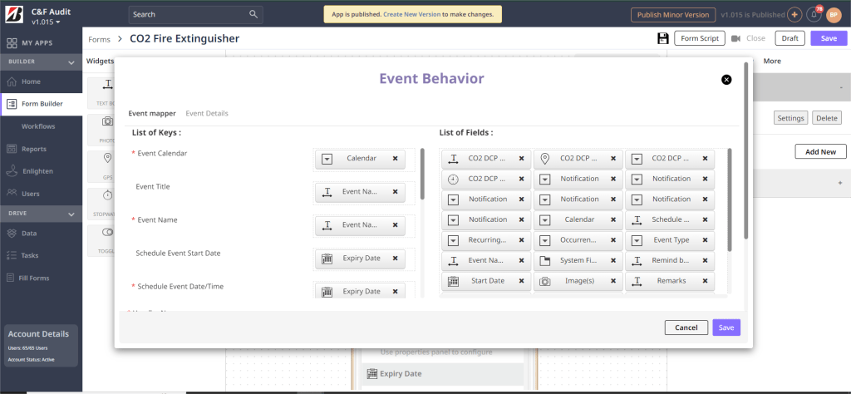851x394 pixels.
Task: Click the plus icon beside published version
Action: (794, 15)
